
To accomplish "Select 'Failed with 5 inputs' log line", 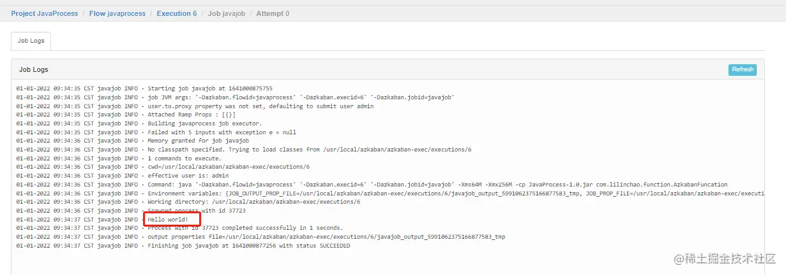I will [x=156, y=132].
